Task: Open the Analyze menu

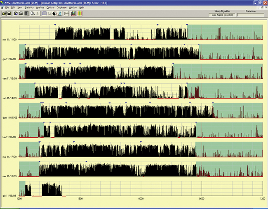Action: coord(40,7)
